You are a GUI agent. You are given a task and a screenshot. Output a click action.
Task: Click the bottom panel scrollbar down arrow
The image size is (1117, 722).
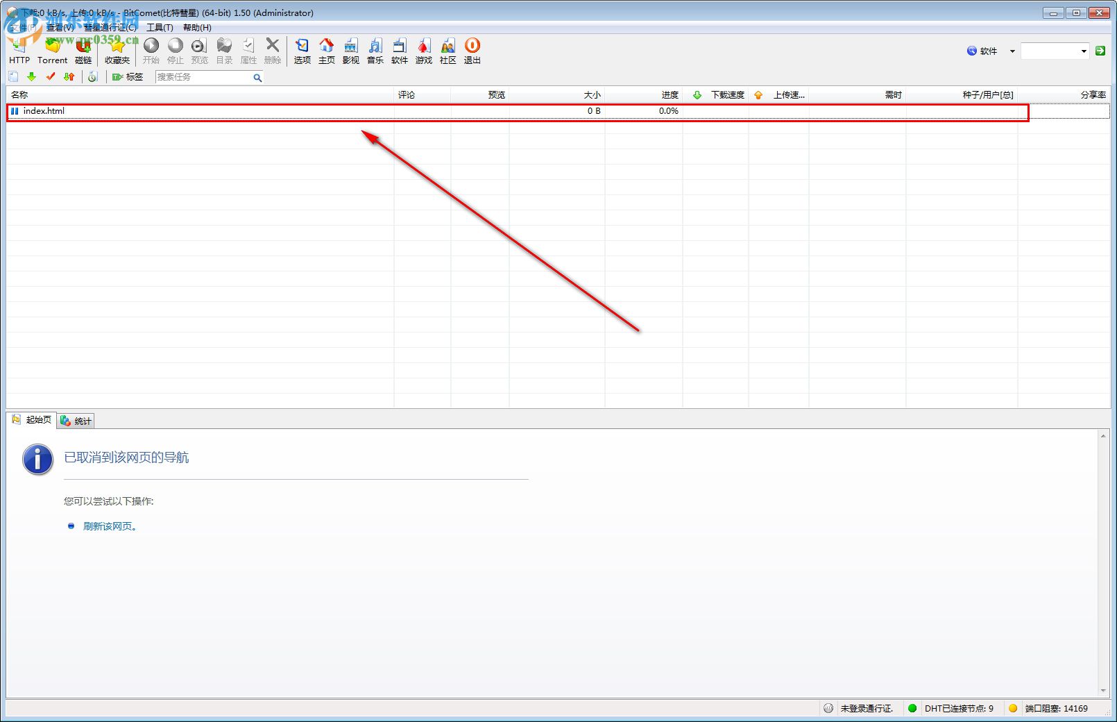coord(1103,691)
